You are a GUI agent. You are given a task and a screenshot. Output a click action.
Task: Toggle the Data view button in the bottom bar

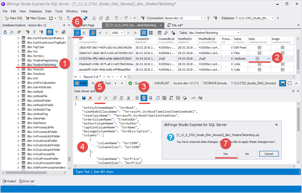[x=81, y=83]
